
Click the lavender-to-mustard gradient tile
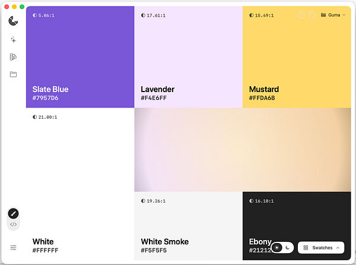(243, 150)
